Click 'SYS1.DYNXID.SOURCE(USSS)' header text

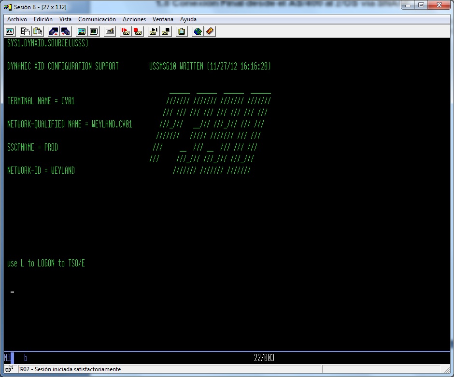click(47, 43)
